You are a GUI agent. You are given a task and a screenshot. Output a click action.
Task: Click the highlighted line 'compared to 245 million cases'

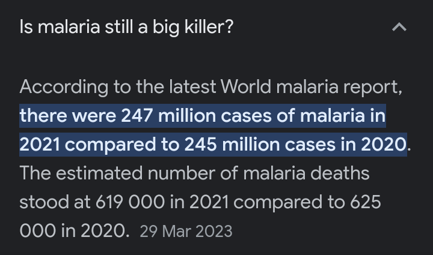point(213,145)
